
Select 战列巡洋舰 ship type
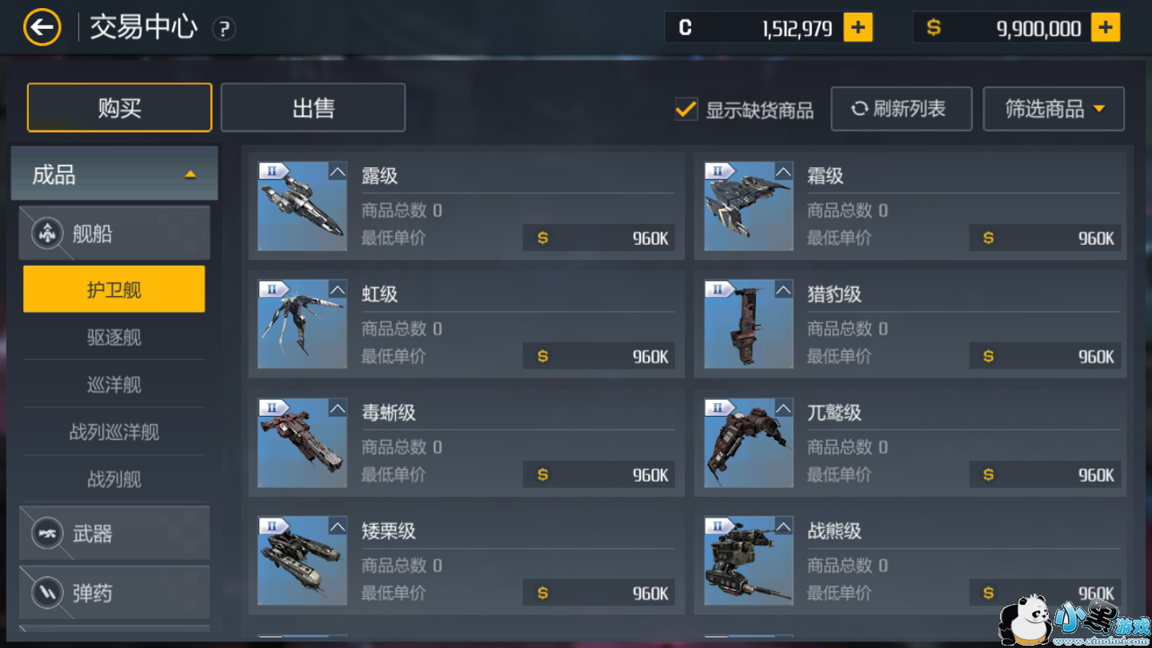114,432
